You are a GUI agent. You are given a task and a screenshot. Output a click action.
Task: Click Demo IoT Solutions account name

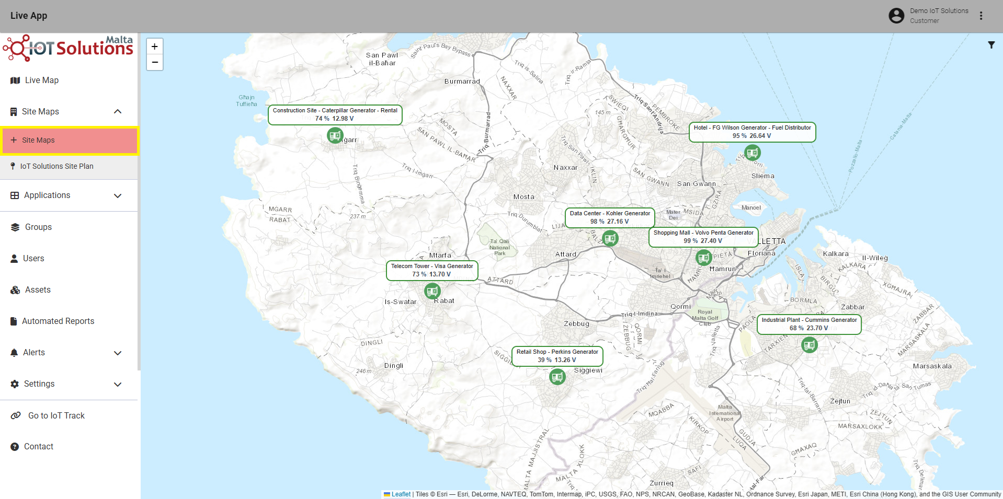pos(939,11)
